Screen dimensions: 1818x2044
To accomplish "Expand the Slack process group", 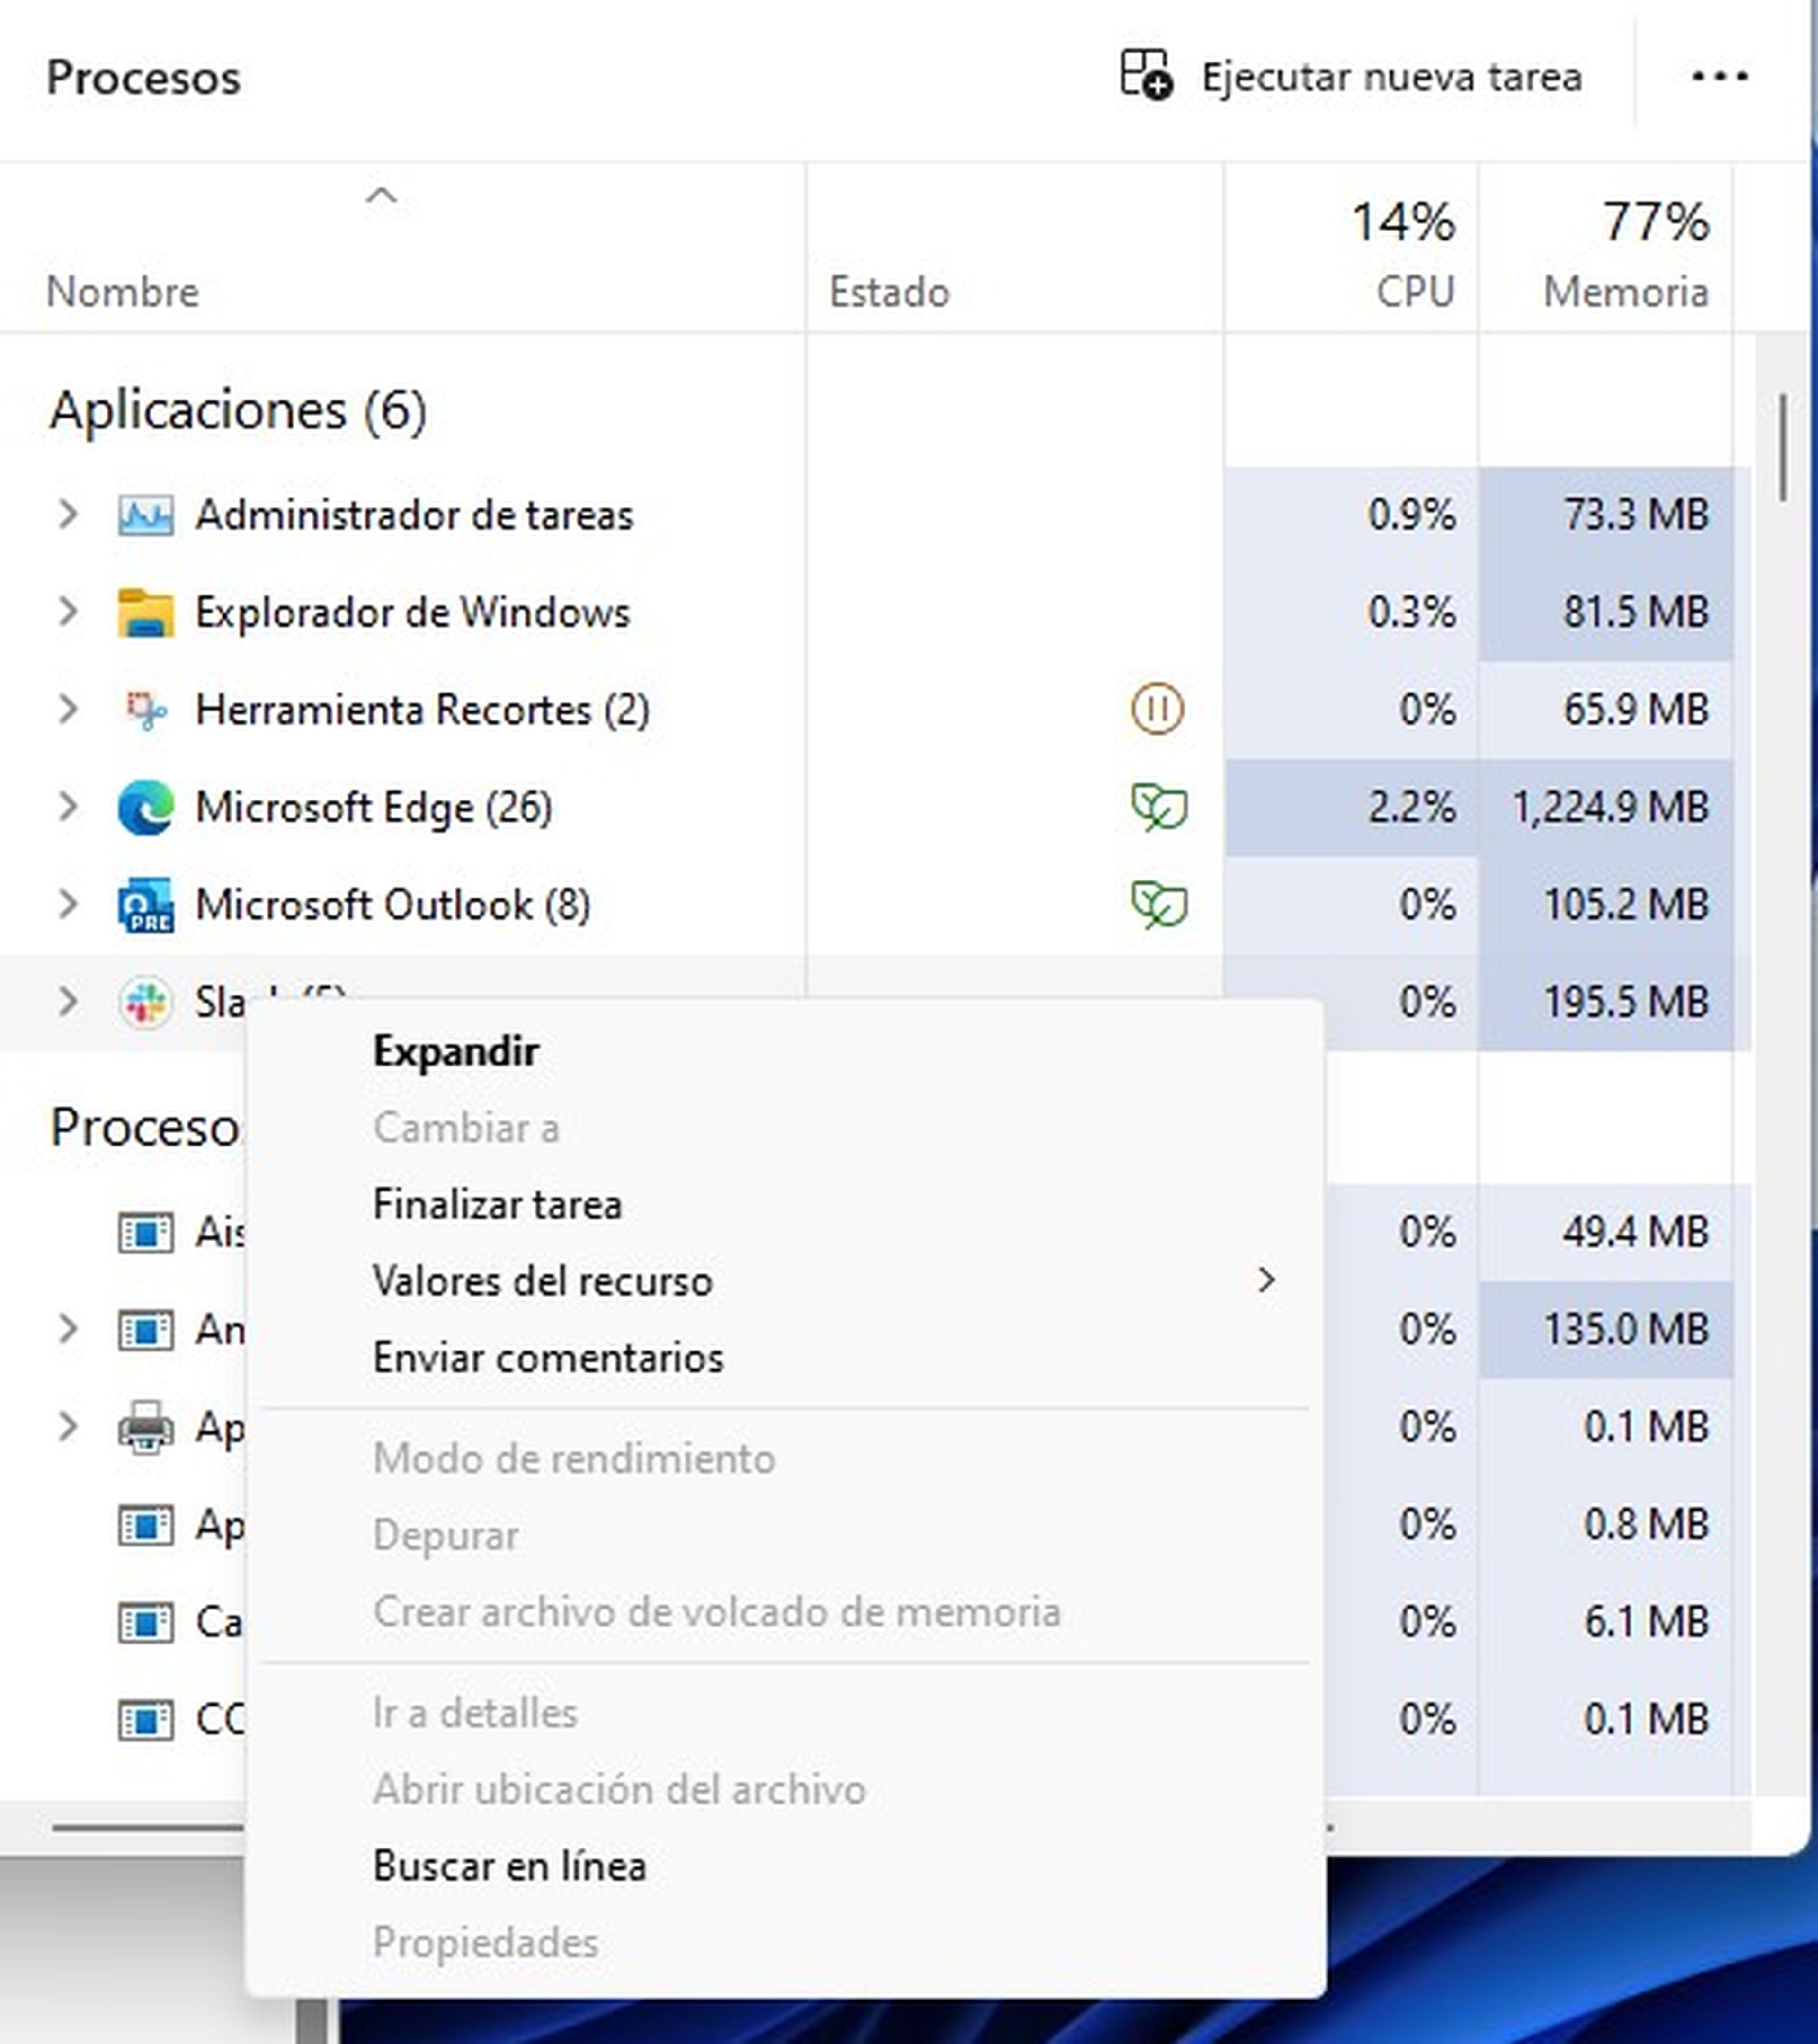I will (x=67, y=1001).
